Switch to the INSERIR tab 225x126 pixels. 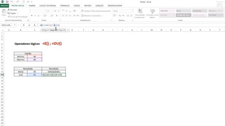pos(32,6)
